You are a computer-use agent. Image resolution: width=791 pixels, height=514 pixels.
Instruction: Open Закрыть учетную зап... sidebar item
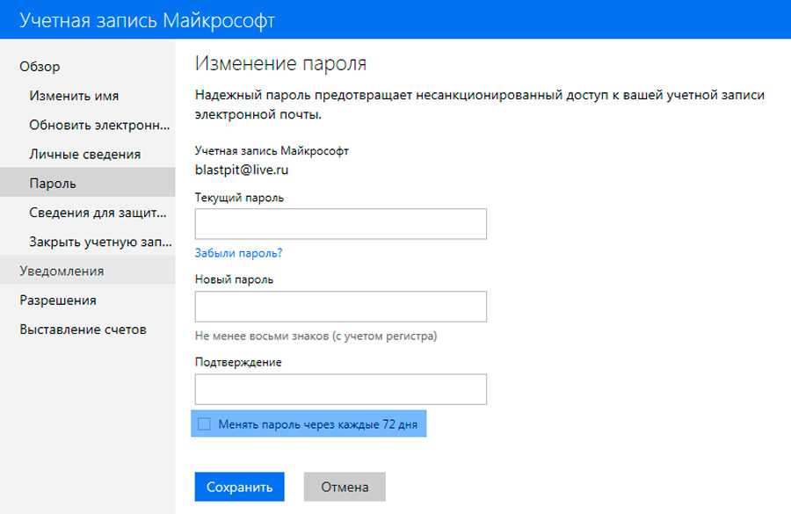(x=100, y=242)
